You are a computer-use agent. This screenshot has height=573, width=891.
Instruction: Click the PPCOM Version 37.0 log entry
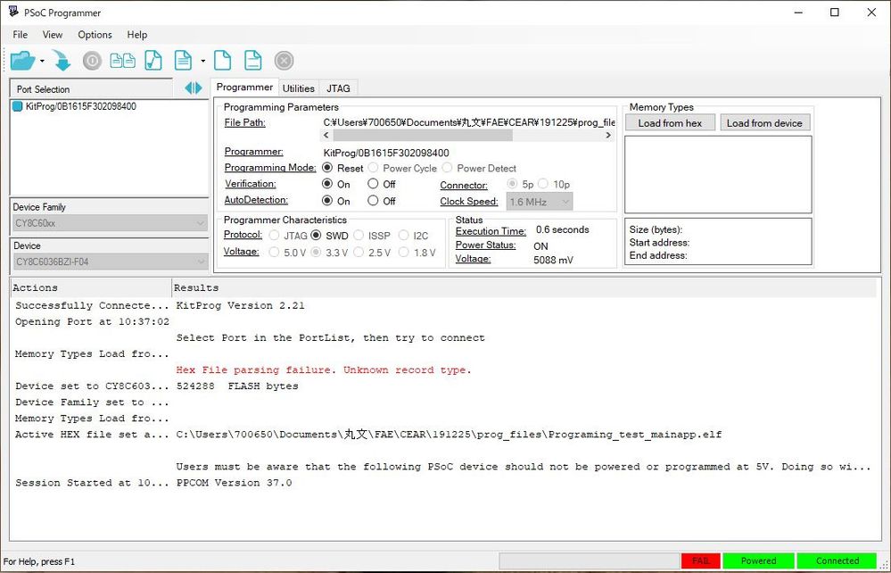tap(234, 483)
